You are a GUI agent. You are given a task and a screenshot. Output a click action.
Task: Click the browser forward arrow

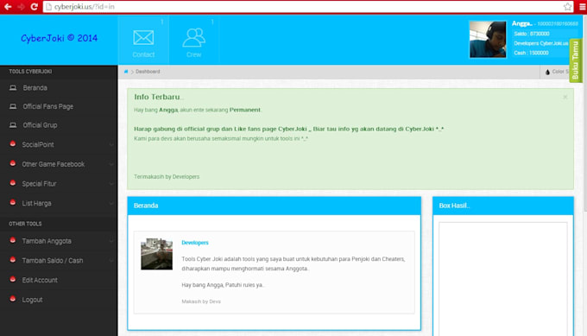21,6
